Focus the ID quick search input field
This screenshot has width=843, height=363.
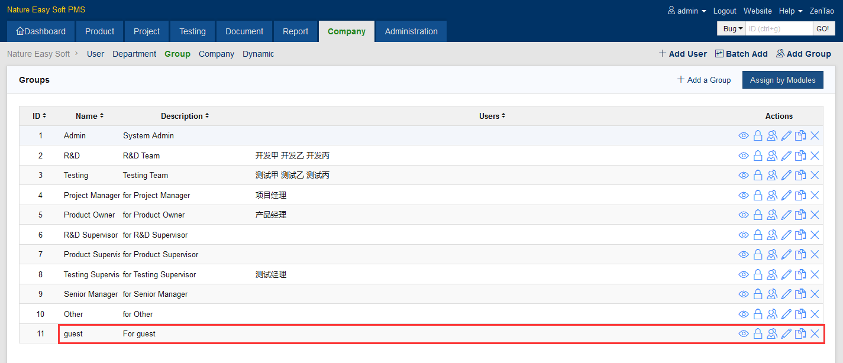point(779,28)
